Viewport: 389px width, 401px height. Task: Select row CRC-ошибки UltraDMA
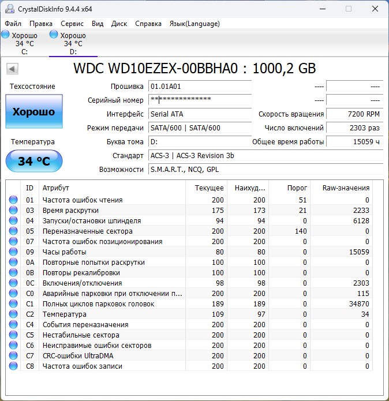click(x=189, y=356)
